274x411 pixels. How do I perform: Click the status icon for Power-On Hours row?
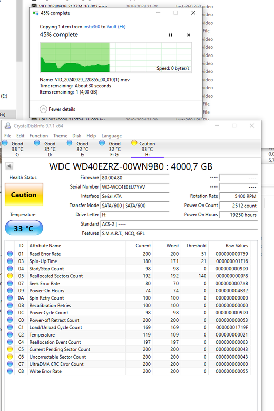(x=10, y=290)
